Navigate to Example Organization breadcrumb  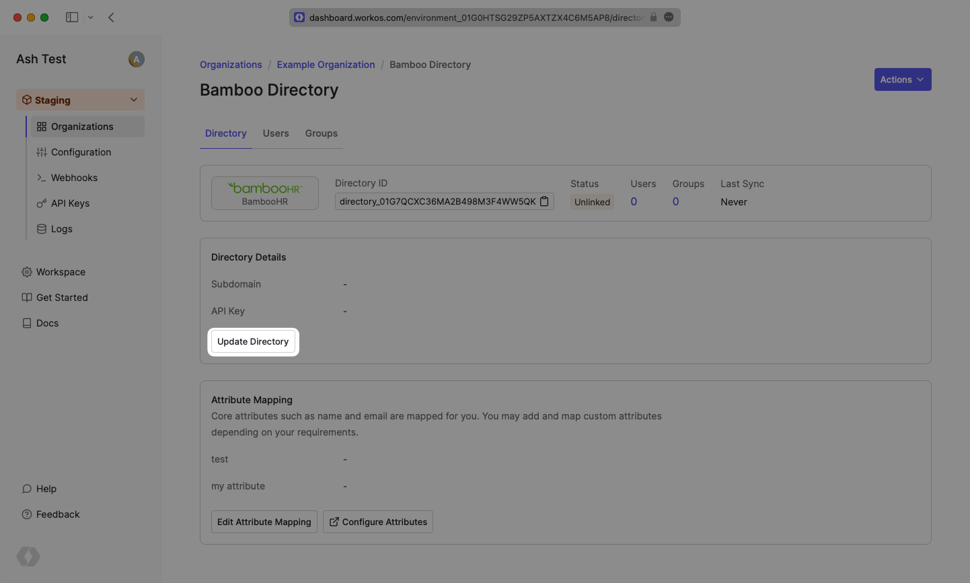(x=326, y=65)
